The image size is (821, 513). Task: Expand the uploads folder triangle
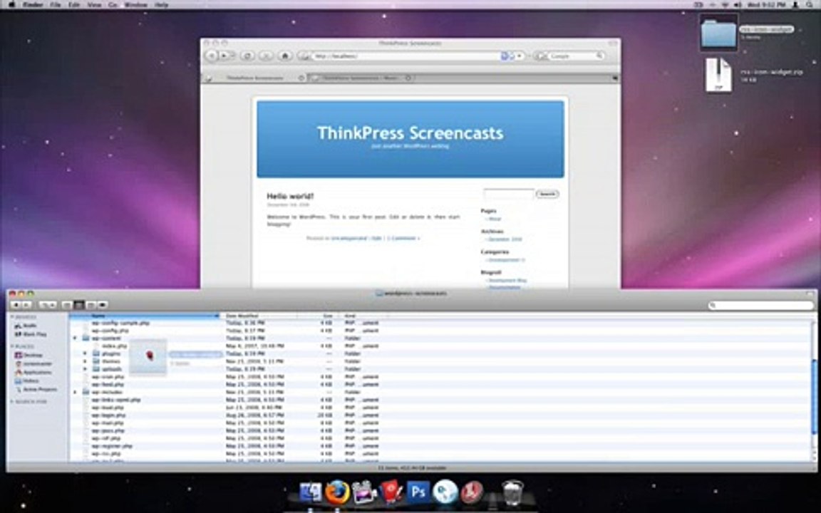86,369
